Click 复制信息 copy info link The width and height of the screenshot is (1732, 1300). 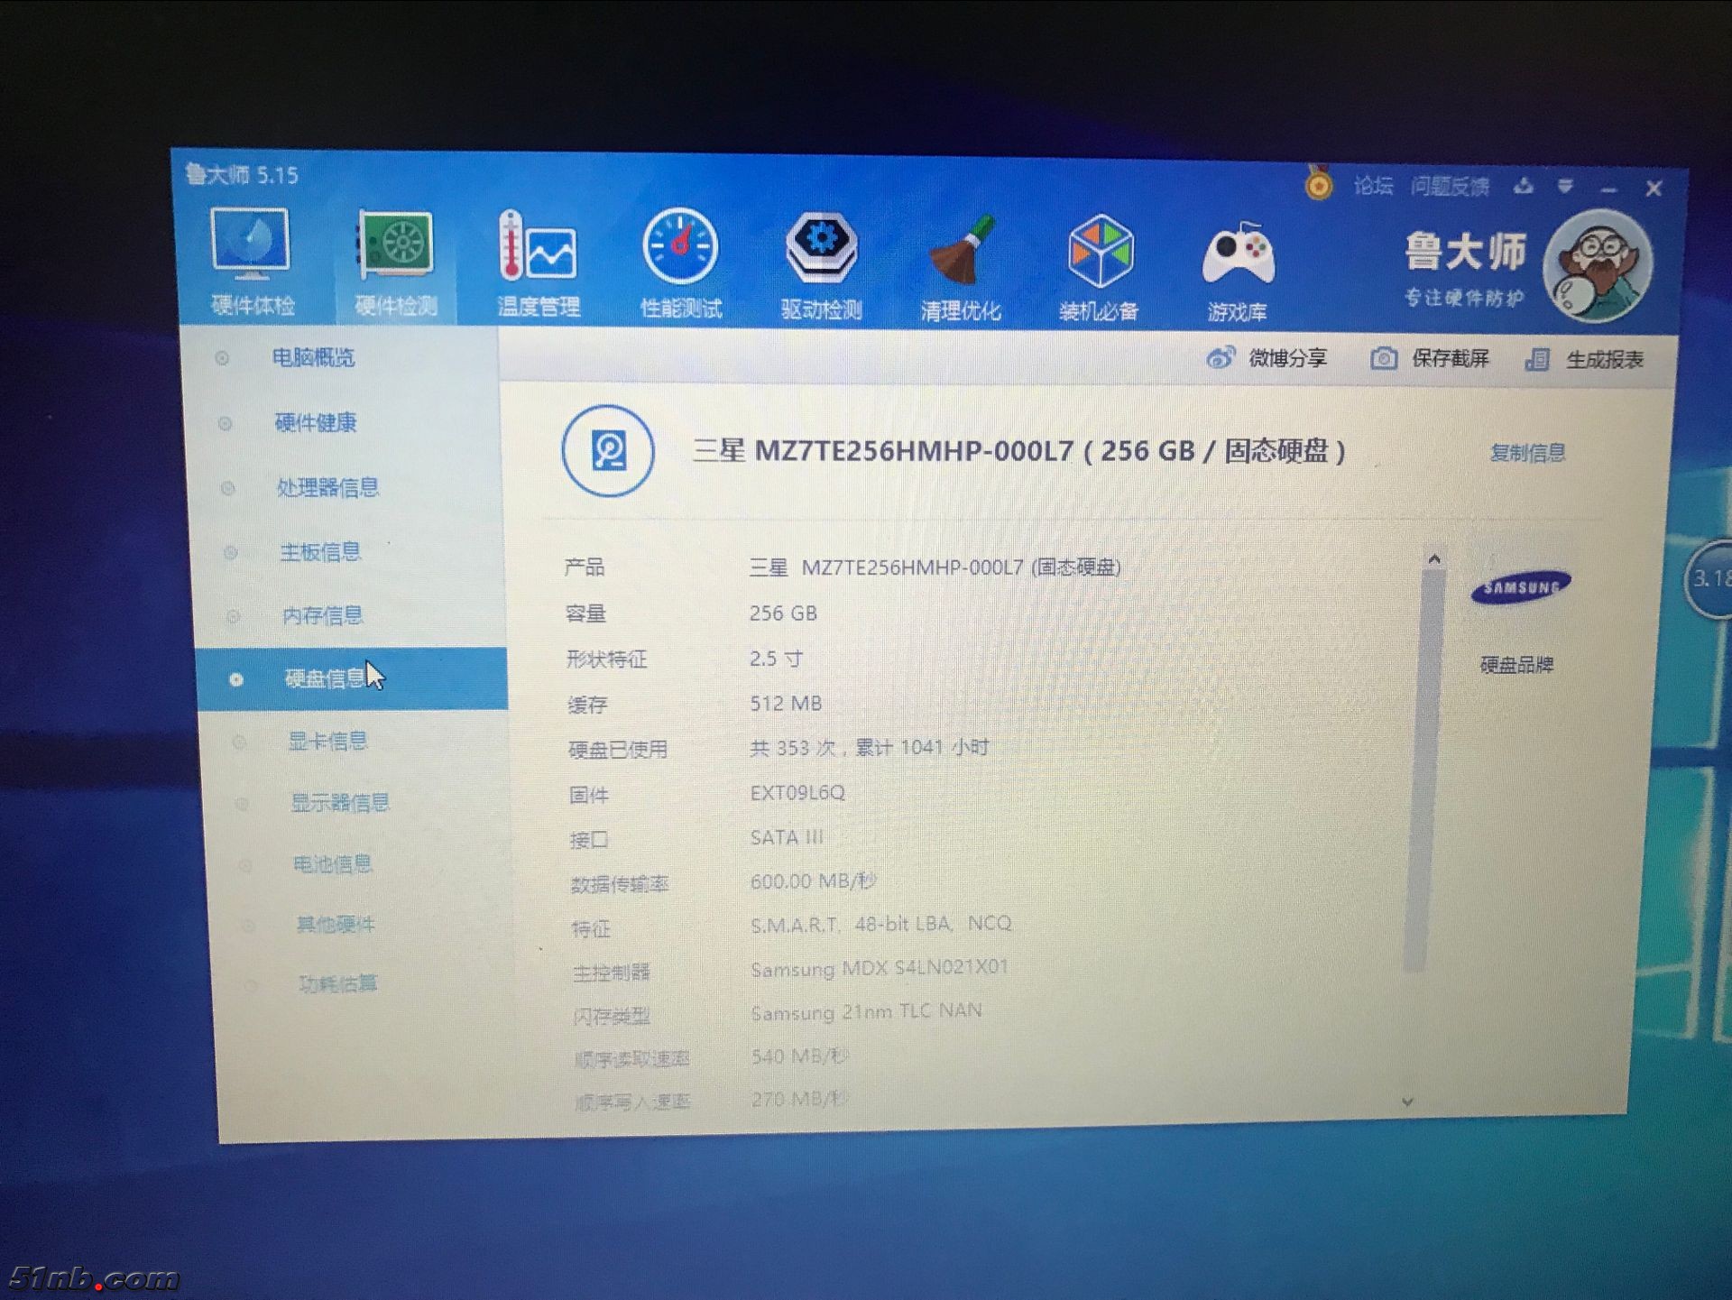(x=1527, y=453)
